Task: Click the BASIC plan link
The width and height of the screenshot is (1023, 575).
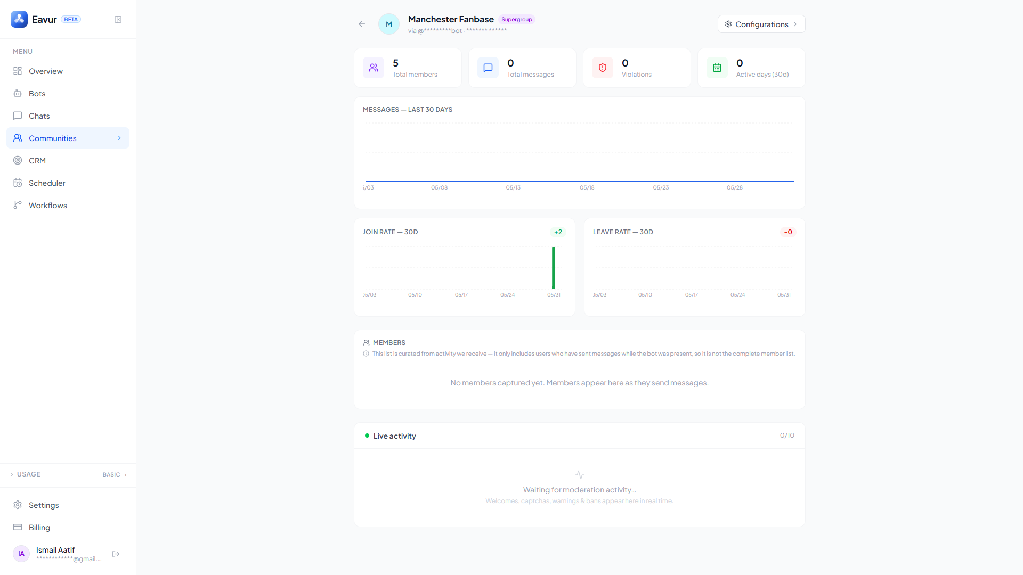Action: [115, 475]
